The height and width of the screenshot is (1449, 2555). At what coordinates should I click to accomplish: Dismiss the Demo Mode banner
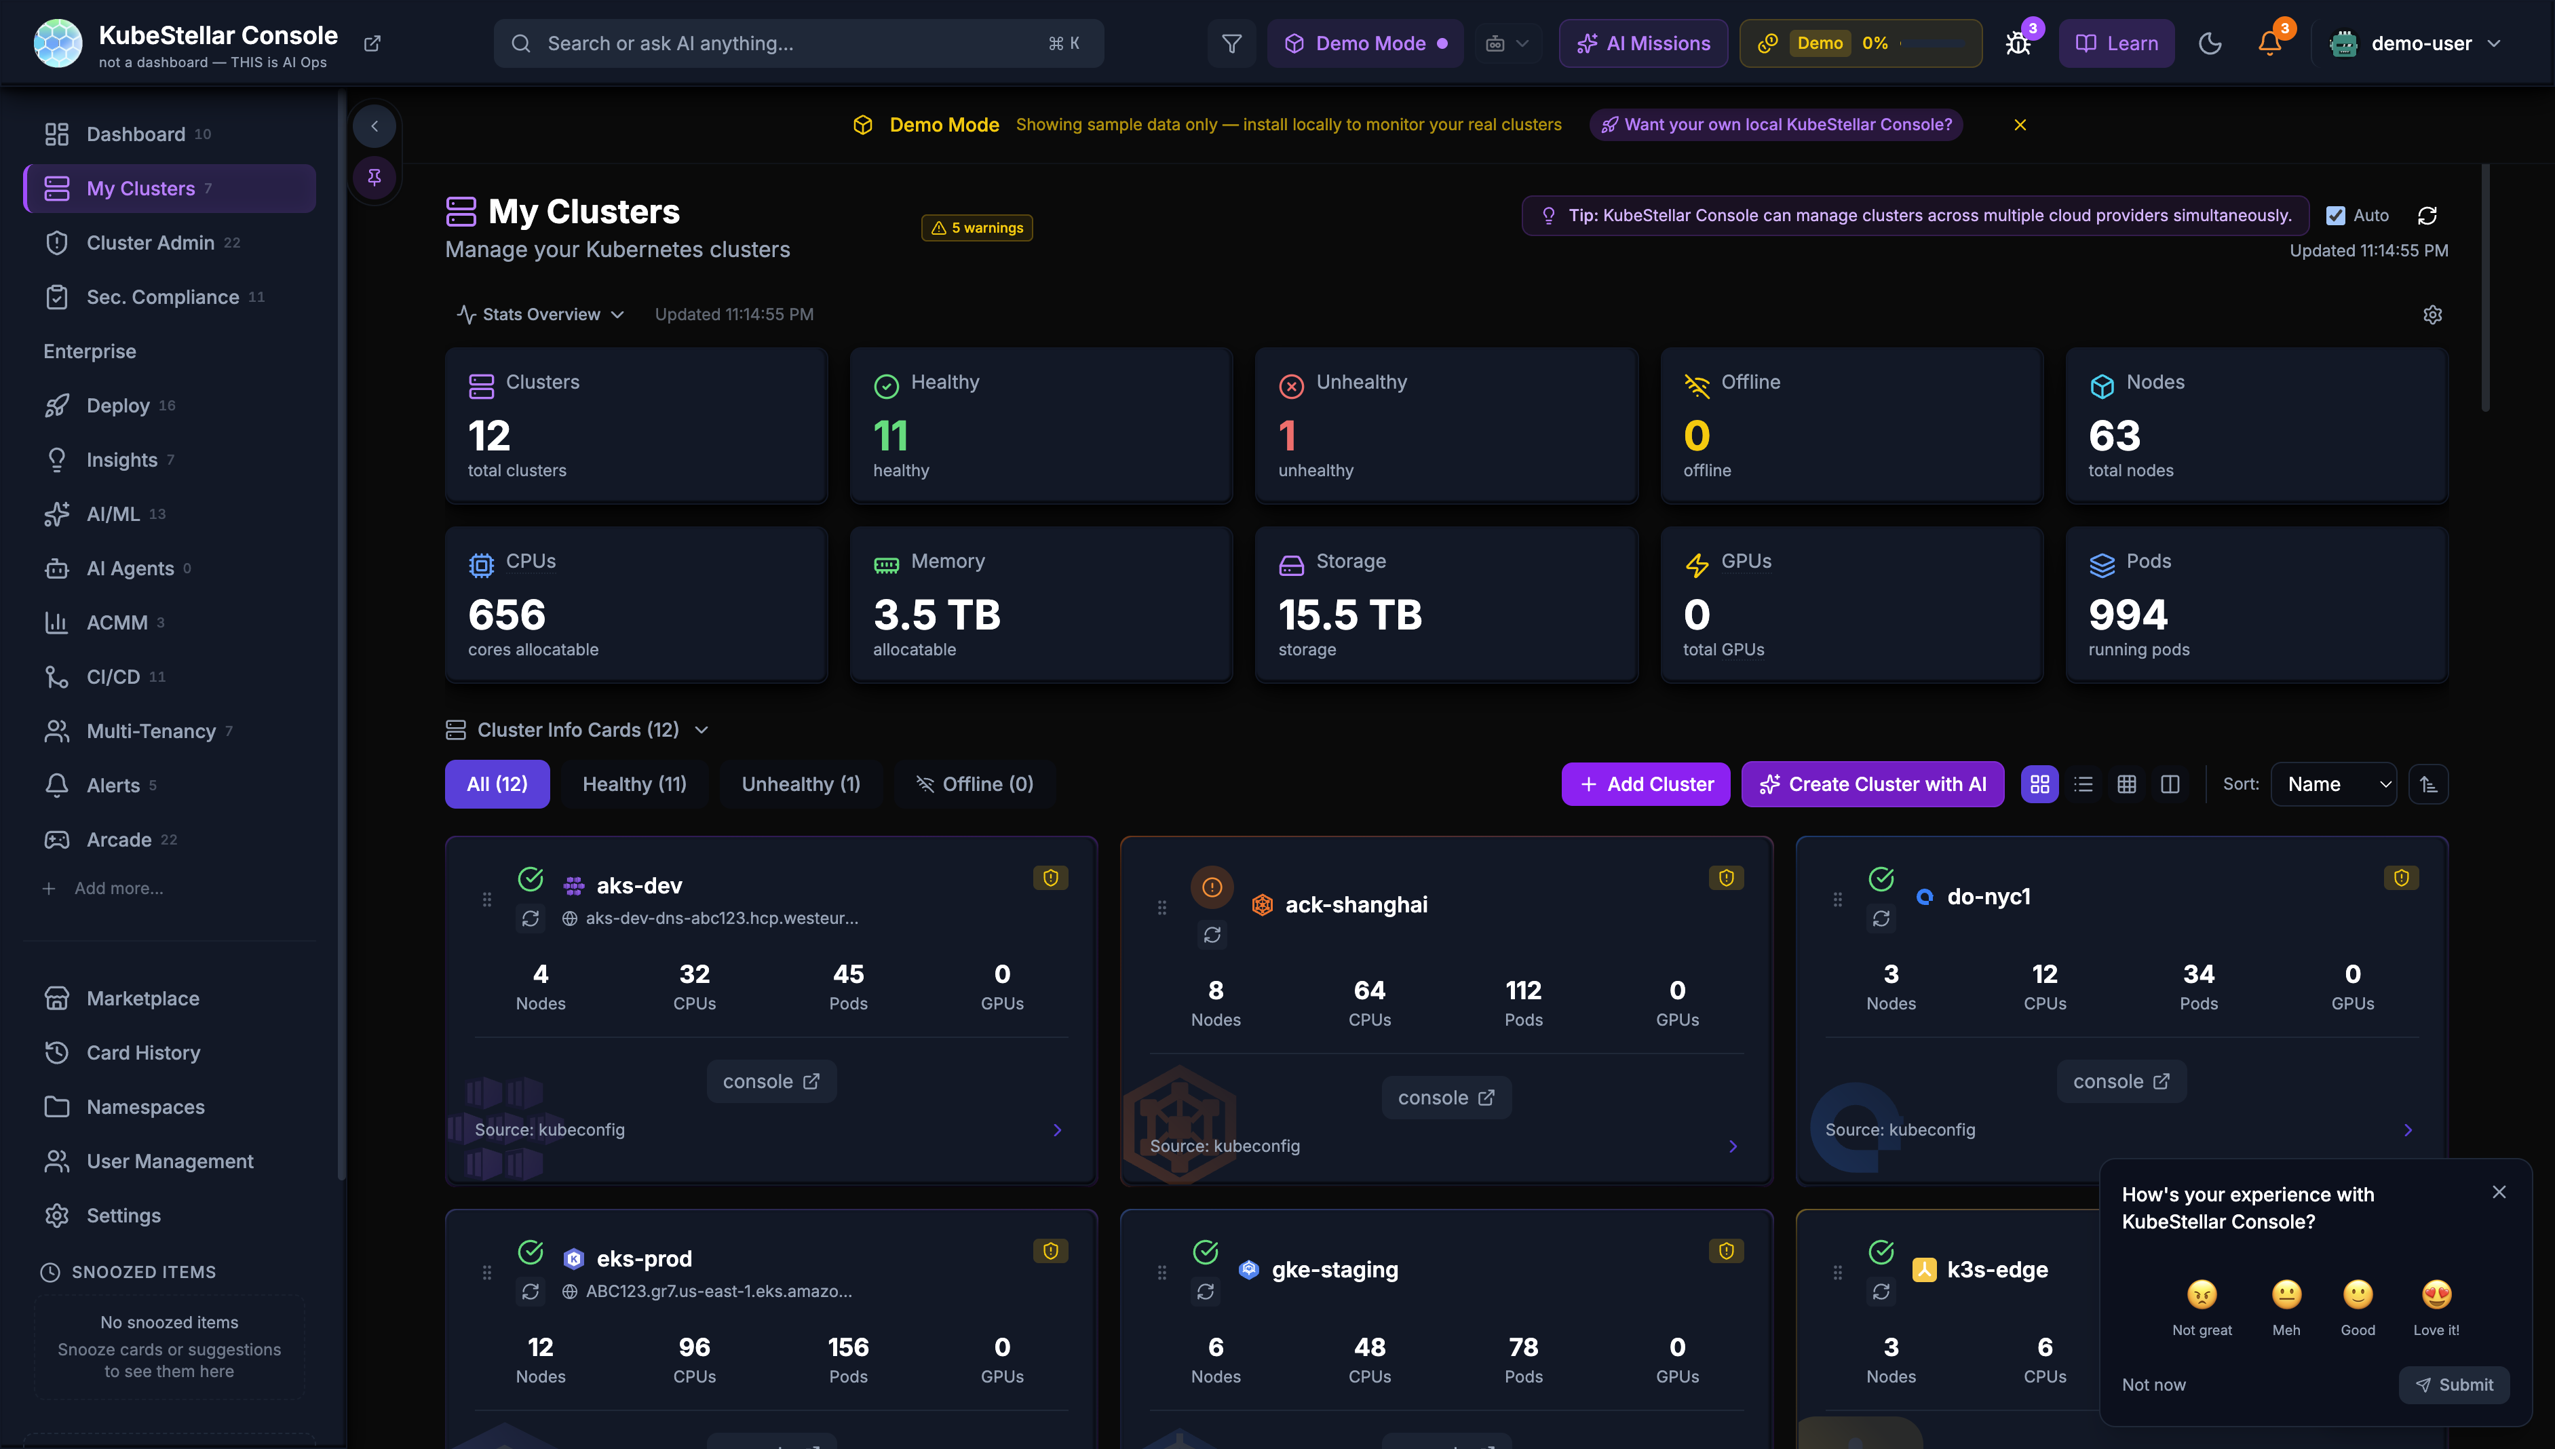[x=2020, y=125]
